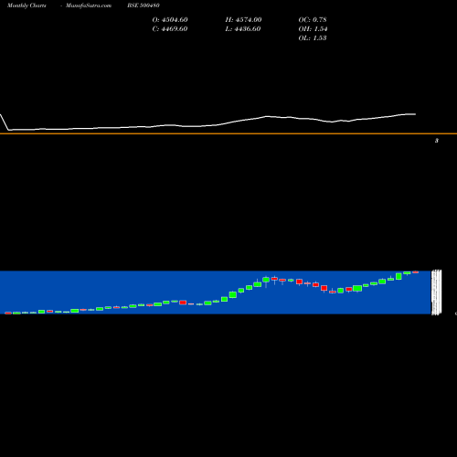Click the low value 'L: 4436.60'
Image resolution: width=457 pixels, height=457 pixels.
click(x=243, y=29)
